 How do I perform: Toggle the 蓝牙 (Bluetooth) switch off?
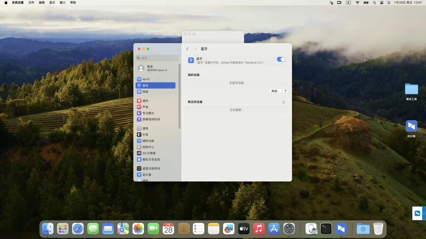(x=281, y=59)
